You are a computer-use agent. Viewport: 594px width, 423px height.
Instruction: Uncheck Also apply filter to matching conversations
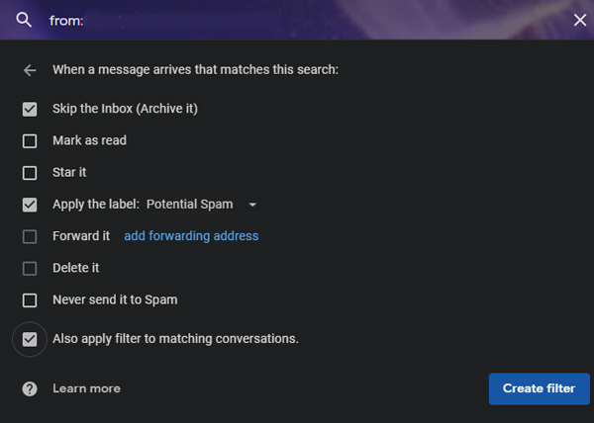pyautogui.click(x=30, y=339)
